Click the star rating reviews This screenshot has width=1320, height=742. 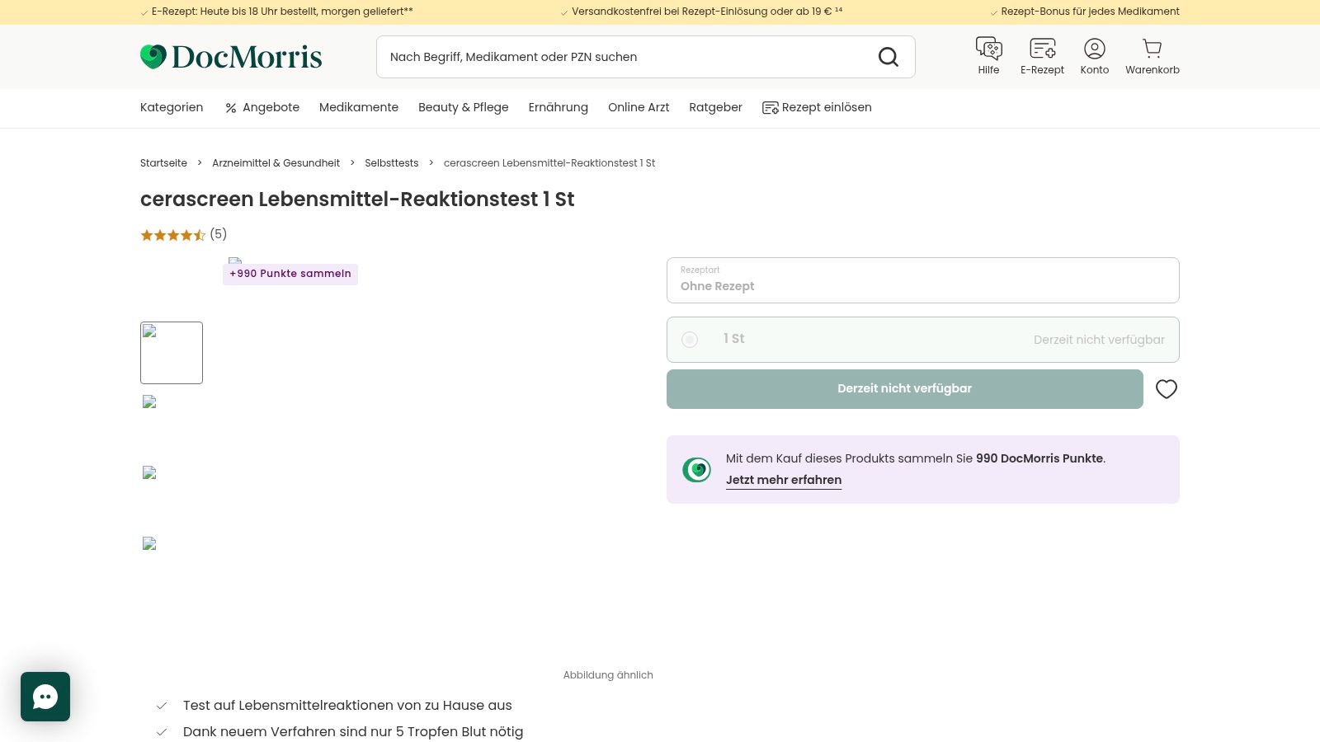[x=183, y=235]
